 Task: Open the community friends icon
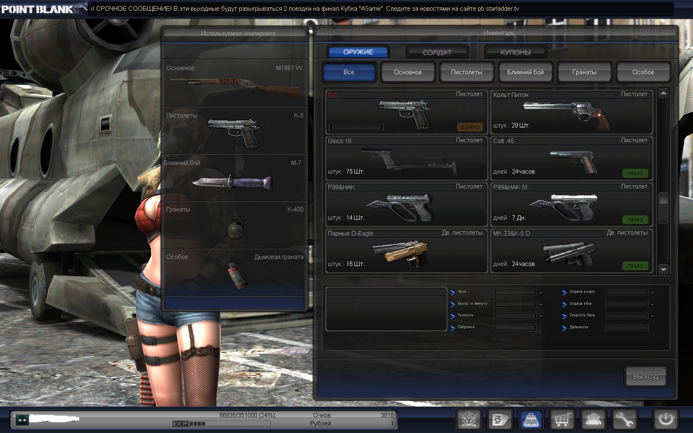click(593, 419)
